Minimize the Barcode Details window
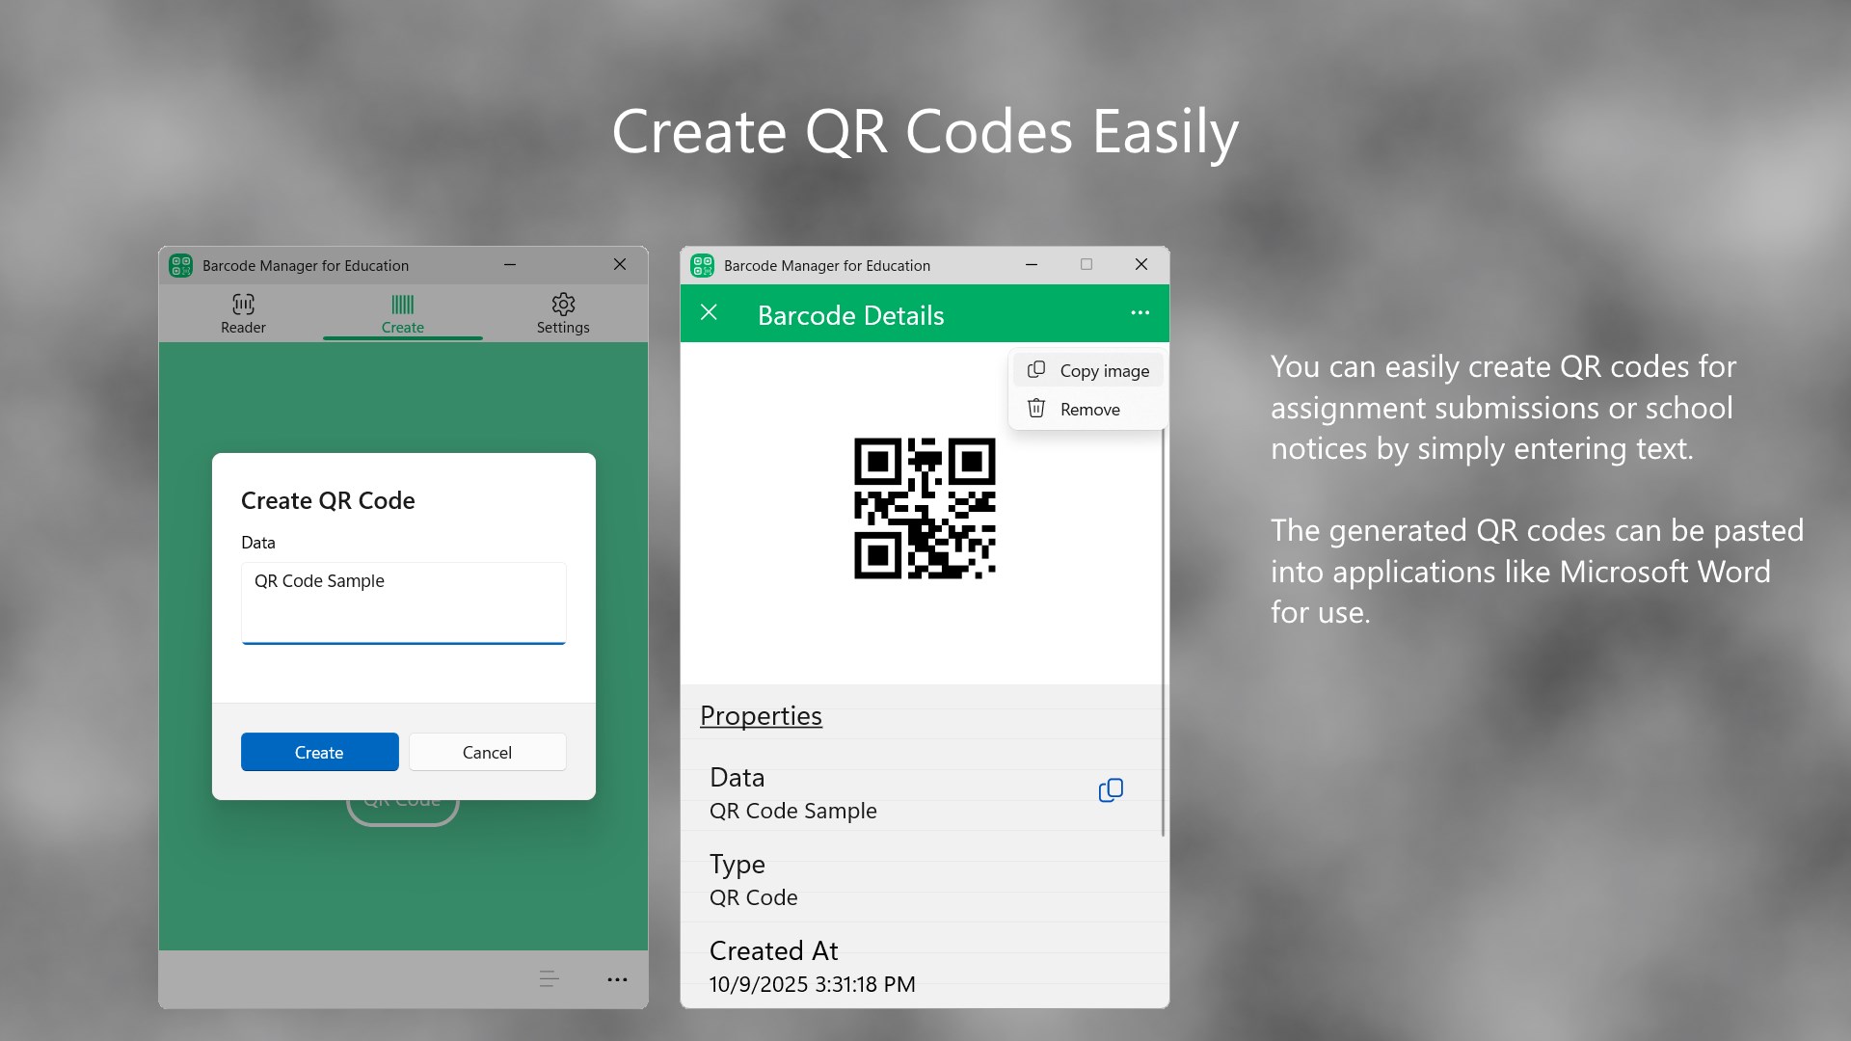 pyautogui.click(x=1032, y=264)
